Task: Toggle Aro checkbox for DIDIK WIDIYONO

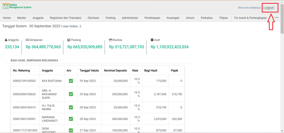Action: point(71,130)
